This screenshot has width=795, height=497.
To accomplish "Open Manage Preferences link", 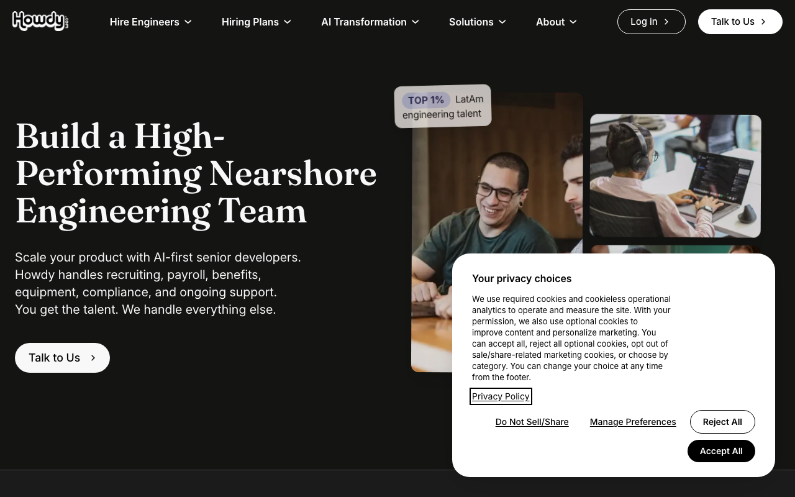I will (633, 422).
